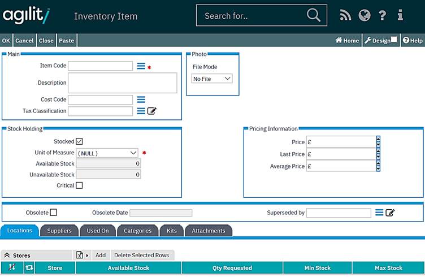The width and height of the screenshot is (425, 277).
Task: Click the Superseded by edit icon
Action: (390, 213)
